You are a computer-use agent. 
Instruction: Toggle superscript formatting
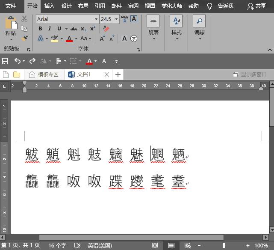tap(93, 29)
